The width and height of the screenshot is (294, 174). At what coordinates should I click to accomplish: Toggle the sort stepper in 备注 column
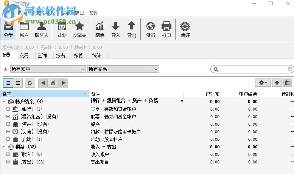pyautogui.click(x=182, y=101)
